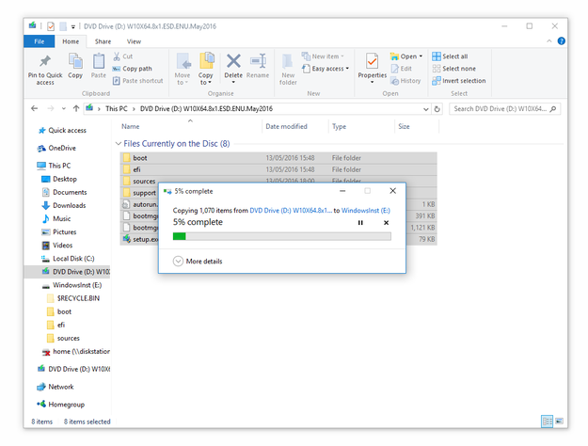Image resolution: width=588 pixels, height=446 pixels.
Task: Select WindowsInst (E:) in navigation pane
Action: click(72, 285)
